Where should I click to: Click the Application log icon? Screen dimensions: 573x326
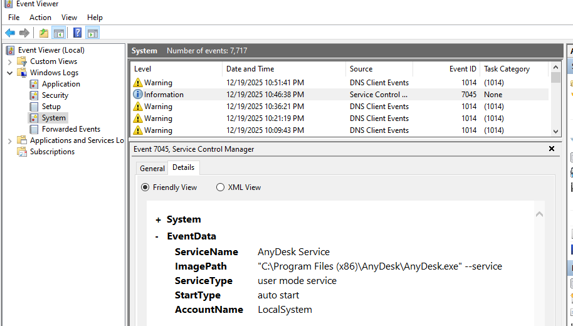[34, 84]
